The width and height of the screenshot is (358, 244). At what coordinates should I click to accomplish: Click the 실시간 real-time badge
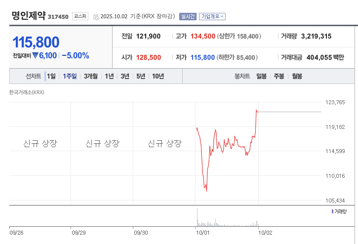pyautogui.click(x=187, y=16)
